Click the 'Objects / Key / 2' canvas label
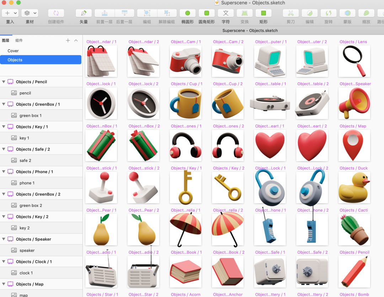This screenshot has width=384, height=297. [x=229, y=168]
